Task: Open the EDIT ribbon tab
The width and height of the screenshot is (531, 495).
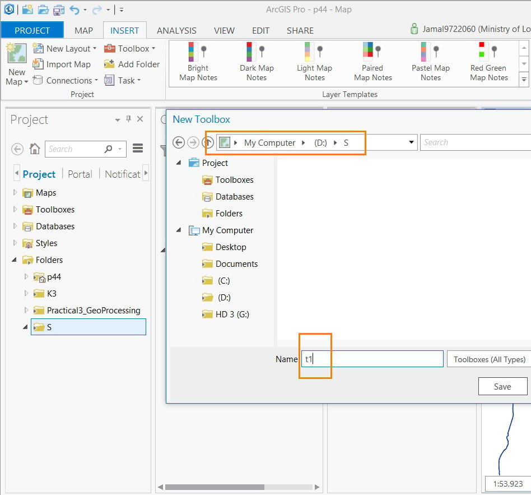Action: pyautogui.click(x=260, y=30)
